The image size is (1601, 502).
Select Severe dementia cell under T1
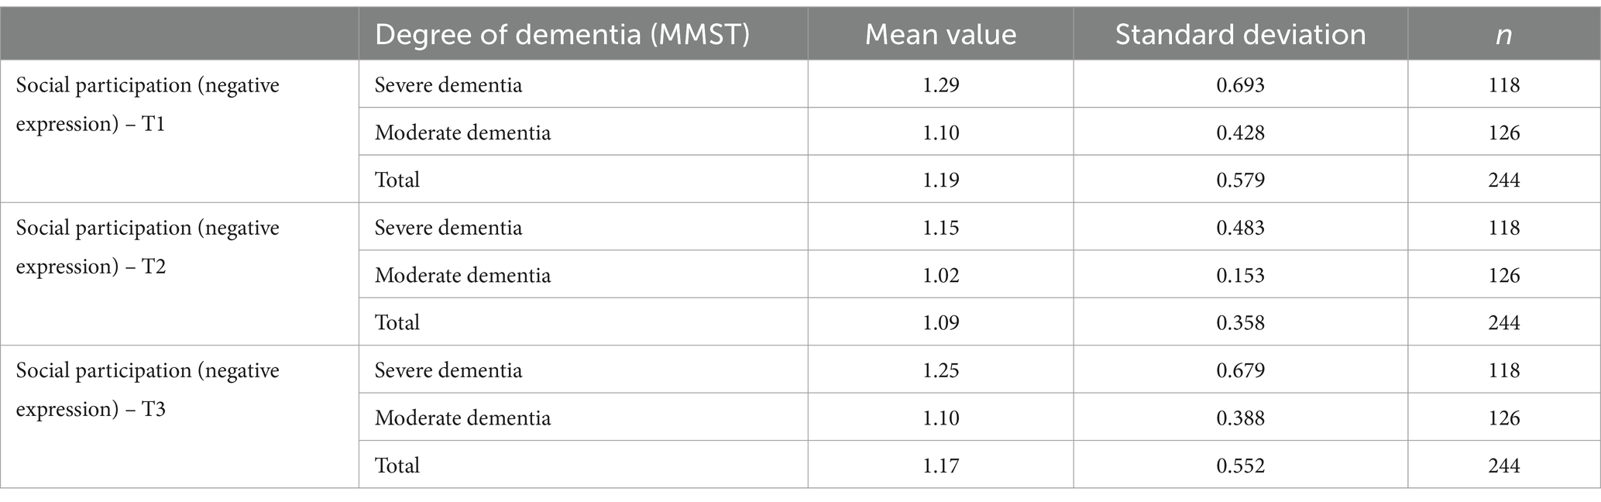(x=448, y=84)
